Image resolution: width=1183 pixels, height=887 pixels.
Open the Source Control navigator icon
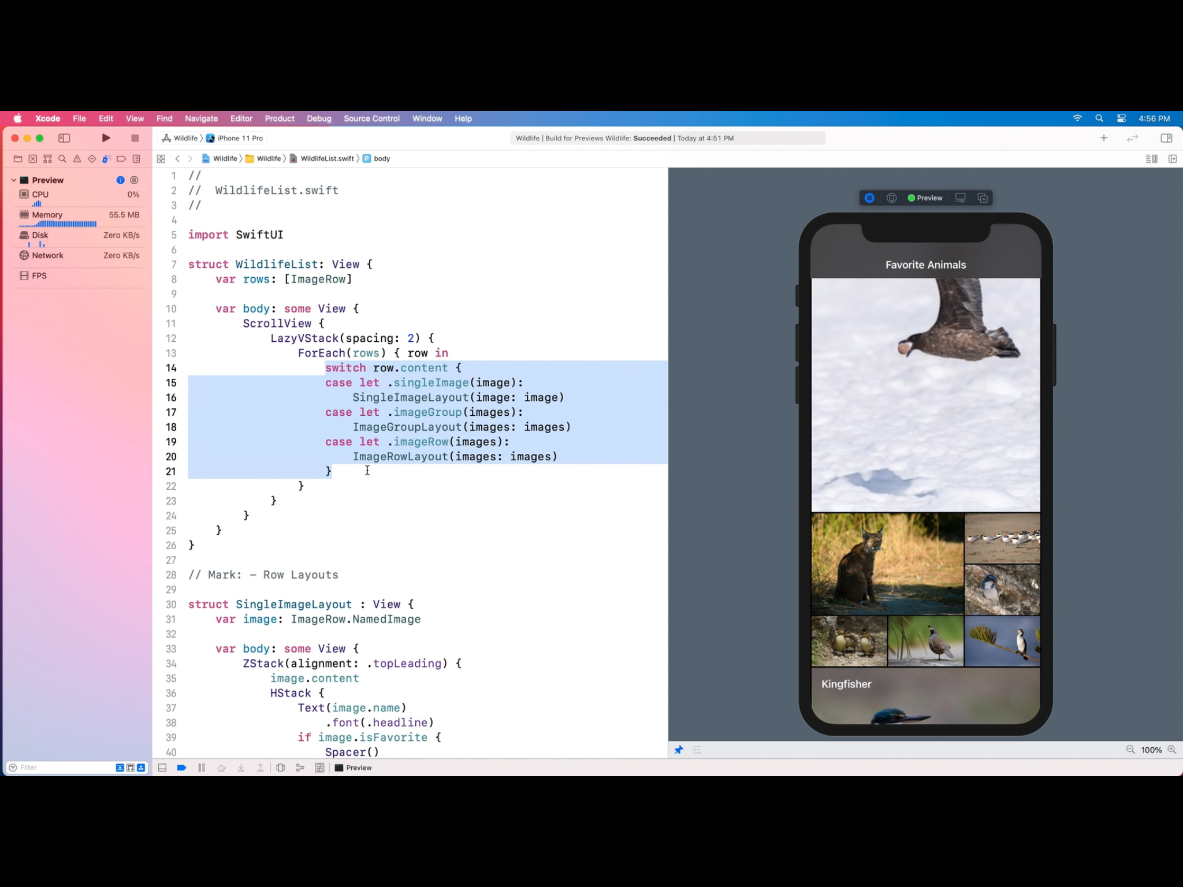33,159
